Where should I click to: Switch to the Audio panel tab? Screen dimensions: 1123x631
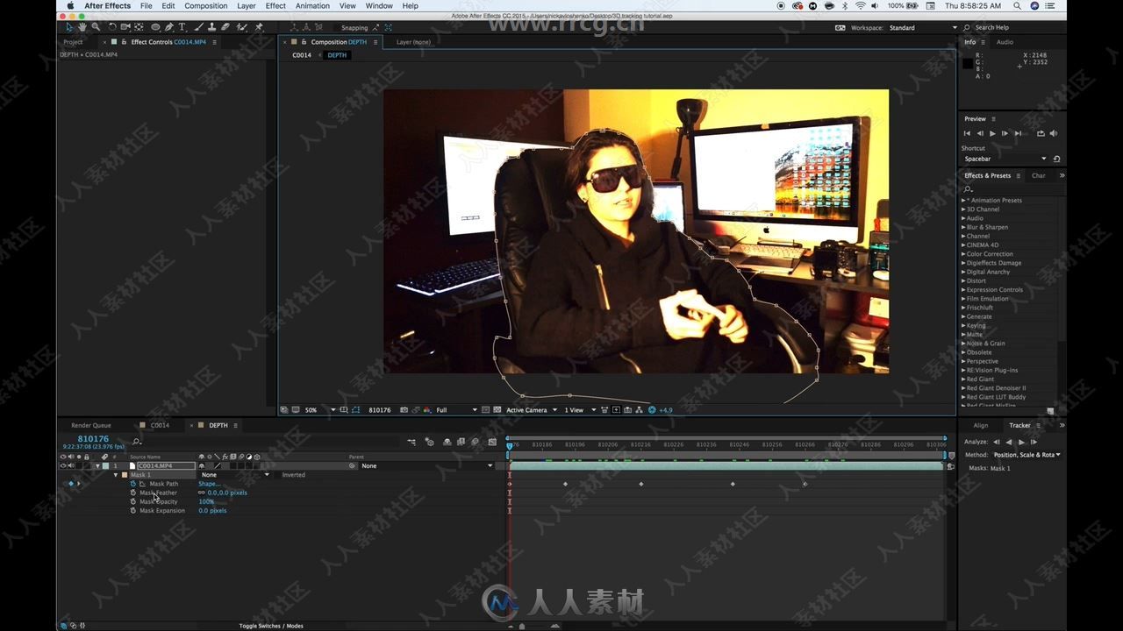1005,42
